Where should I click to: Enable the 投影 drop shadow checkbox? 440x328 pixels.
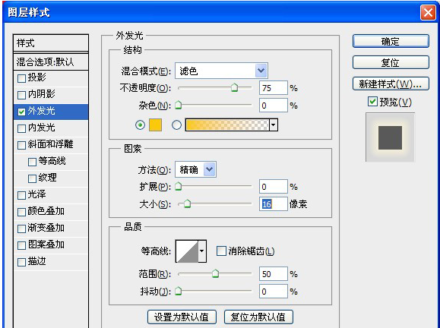pyautogui.click(x=21, y=78)
